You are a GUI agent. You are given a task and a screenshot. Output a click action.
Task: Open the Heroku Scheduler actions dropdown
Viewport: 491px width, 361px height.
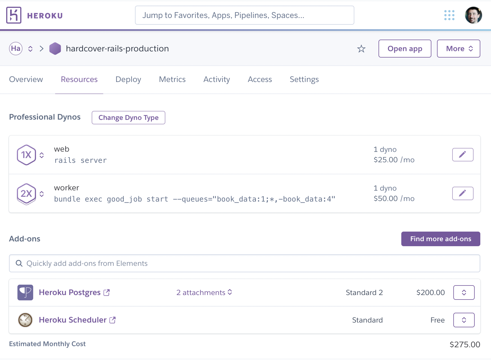pos(464,320)
